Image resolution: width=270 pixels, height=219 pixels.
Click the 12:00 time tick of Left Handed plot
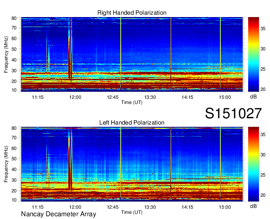tap(75, 207)
